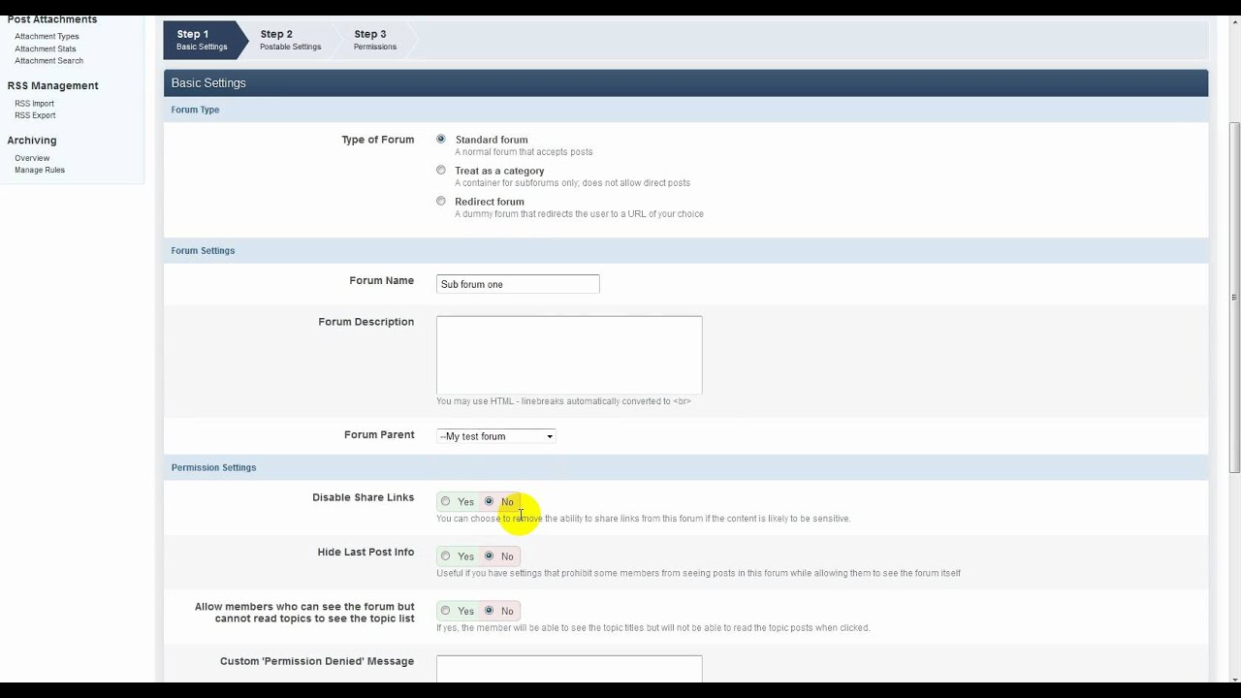Click the Forum Type section label
1241x698 pixels.
pyautogui.click(x=195, y=110)
